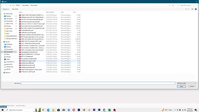Click the File name input field

click(98, 83)
